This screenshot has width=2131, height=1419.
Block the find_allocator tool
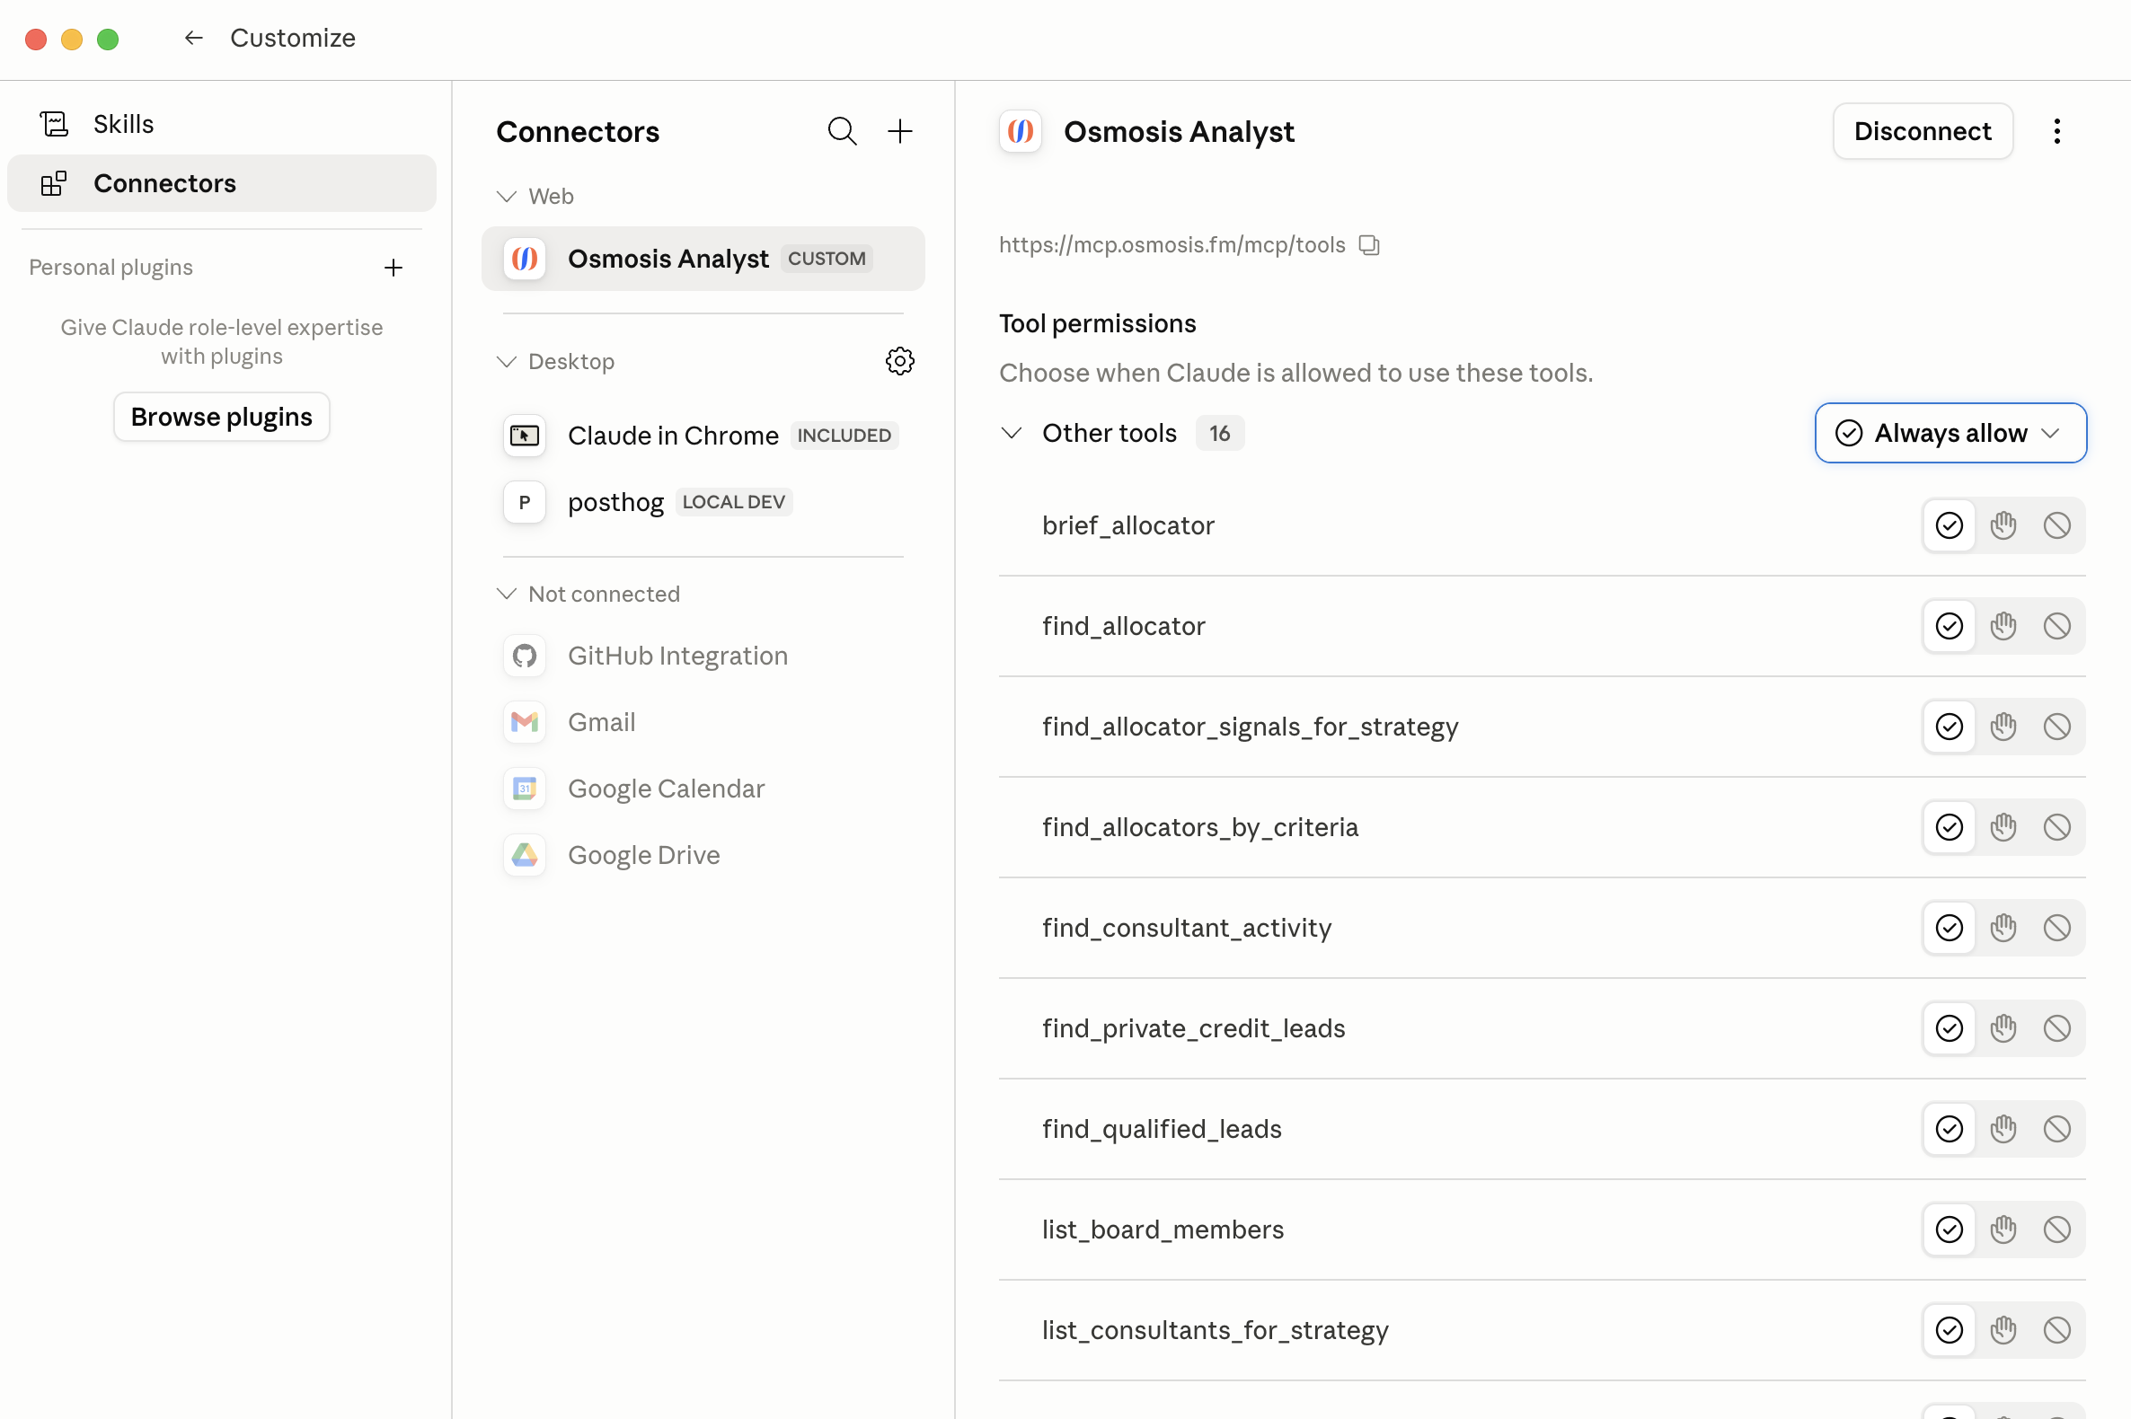coord(2056,626)
